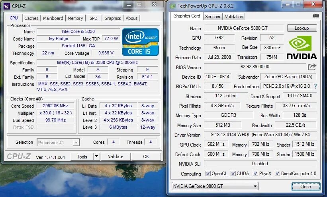Click the NVIDIA logo in GPU-Z
The image size is (327, 197).
[302, 47]
